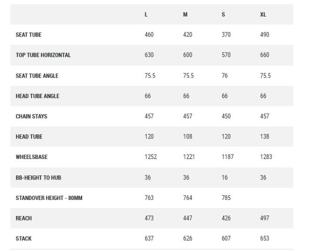Screen dimensions: 322x250
Task: Select the XL wheelbase value 1283
Action: click(x=266, y=157)
